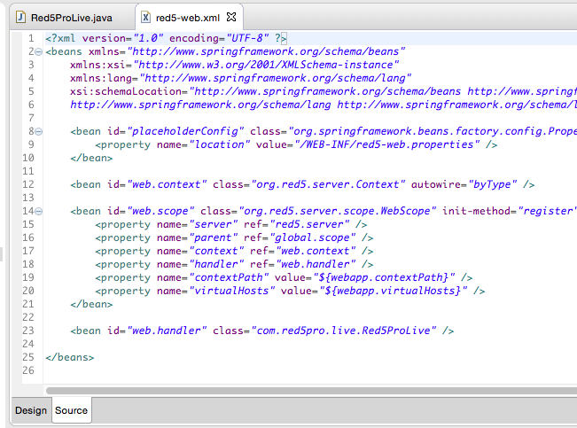Screen dimensions: 577x428
Task: Click the xmlns:lang URL on line 4
Action: point(276,78)
